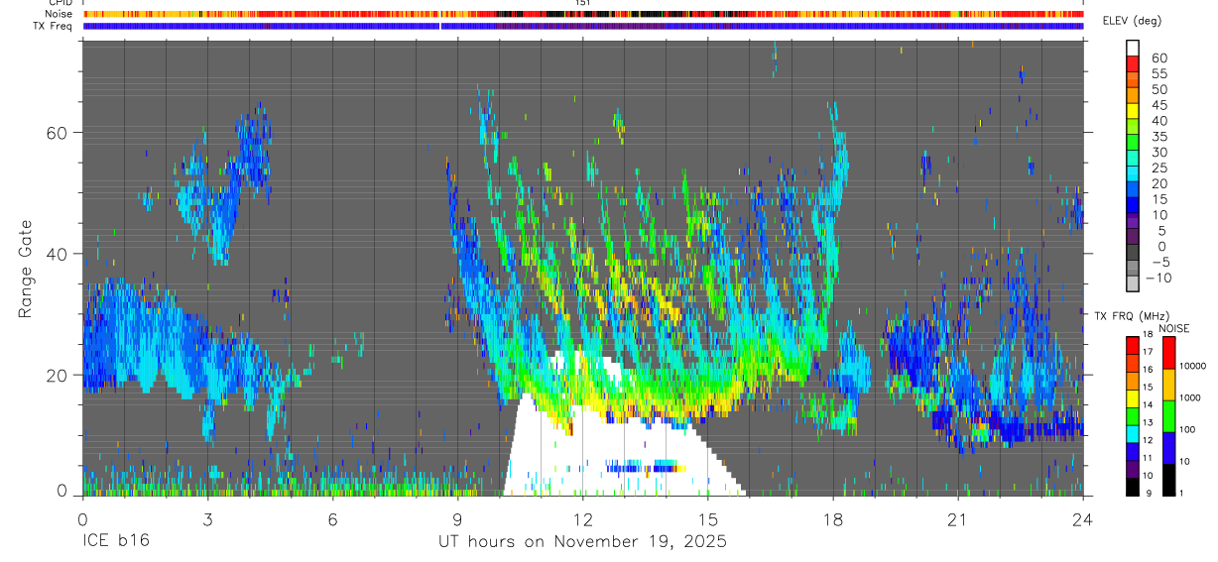Click the value 10000 in the NOISE legend
1218x562 pixels.
tap(1193, 366)
